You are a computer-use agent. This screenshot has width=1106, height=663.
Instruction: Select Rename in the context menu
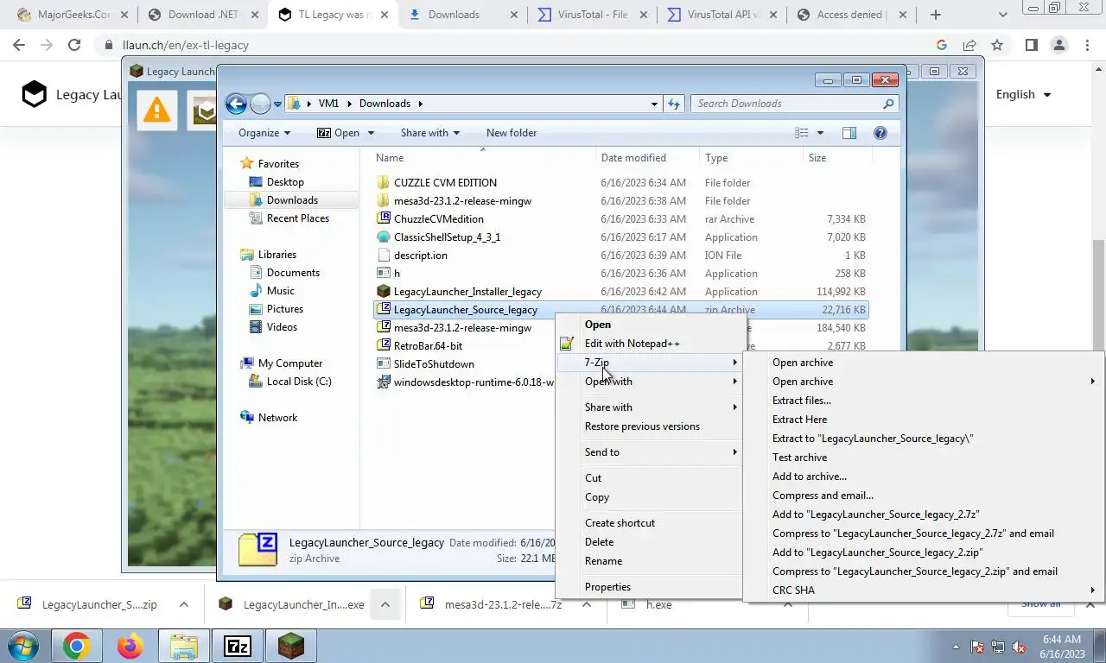click(603, 561)
